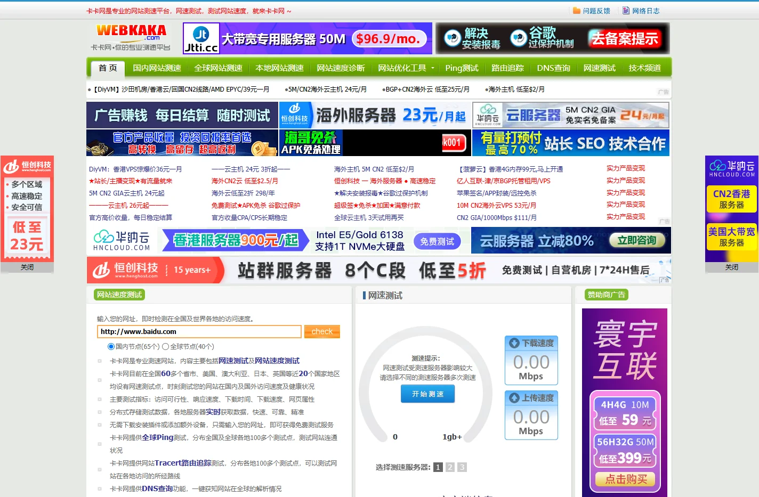
Task: Open the 网速测试 navigation item
Action: click(x=599, y=68)
